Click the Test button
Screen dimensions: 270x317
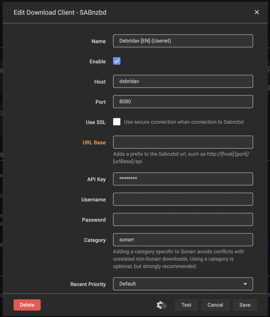pyautogui.click(x=186, y=305)
